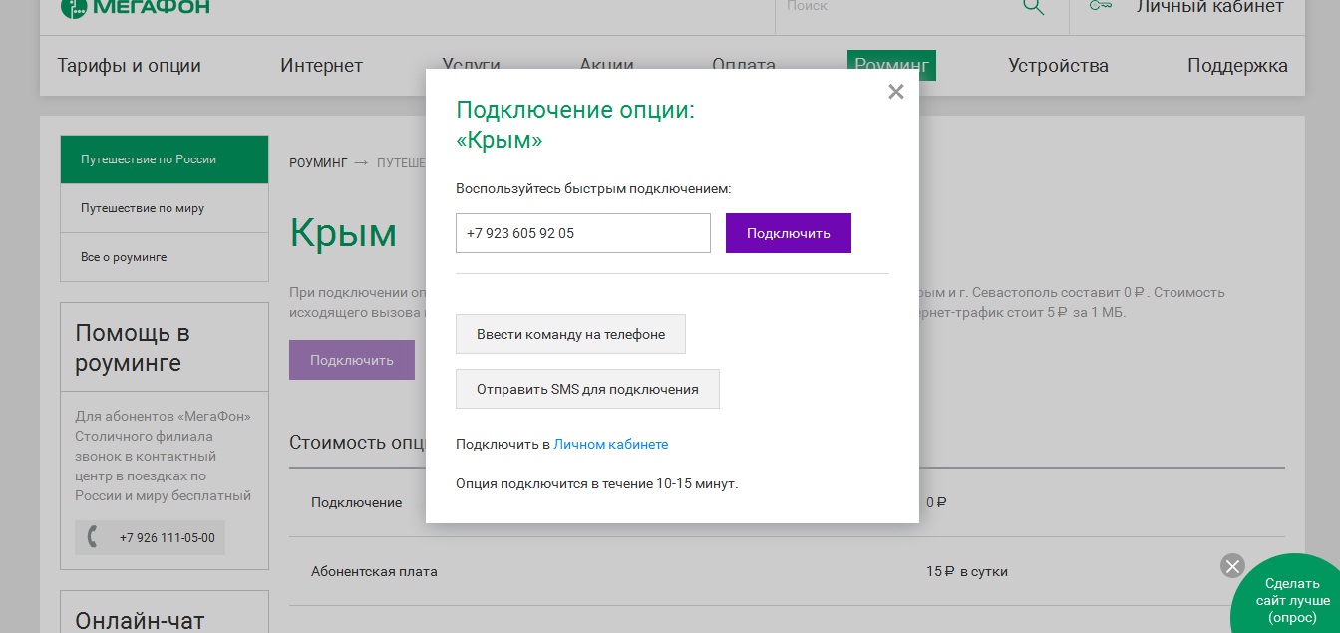Open Тарифы и опции menu

(129, 66)
